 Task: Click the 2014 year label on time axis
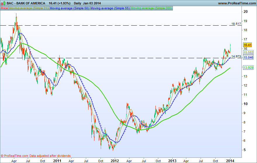230,161
